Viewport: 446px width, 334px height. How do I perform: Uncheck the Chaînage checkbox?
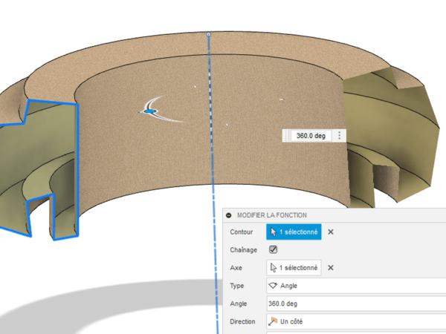274,250
